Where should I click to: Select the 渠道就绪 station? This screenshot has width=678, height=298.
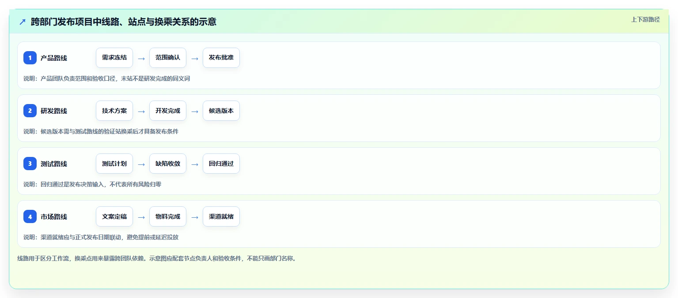pyautogui.click(x=221, y=216)
